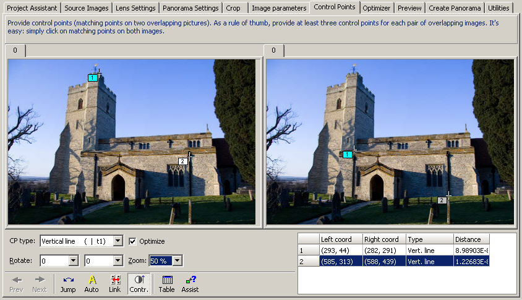Image resolution: width=522 pixels, height=300 pixels.
Task: Open the control point Table
Action: pyautogui.click(x=166, y=284)
